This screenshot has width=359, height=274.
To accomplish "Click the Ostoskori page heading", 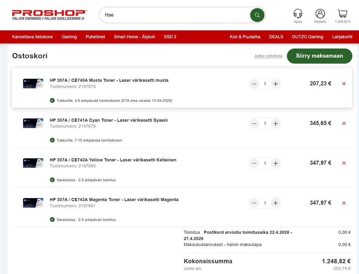I will click(x=30, y=56).
